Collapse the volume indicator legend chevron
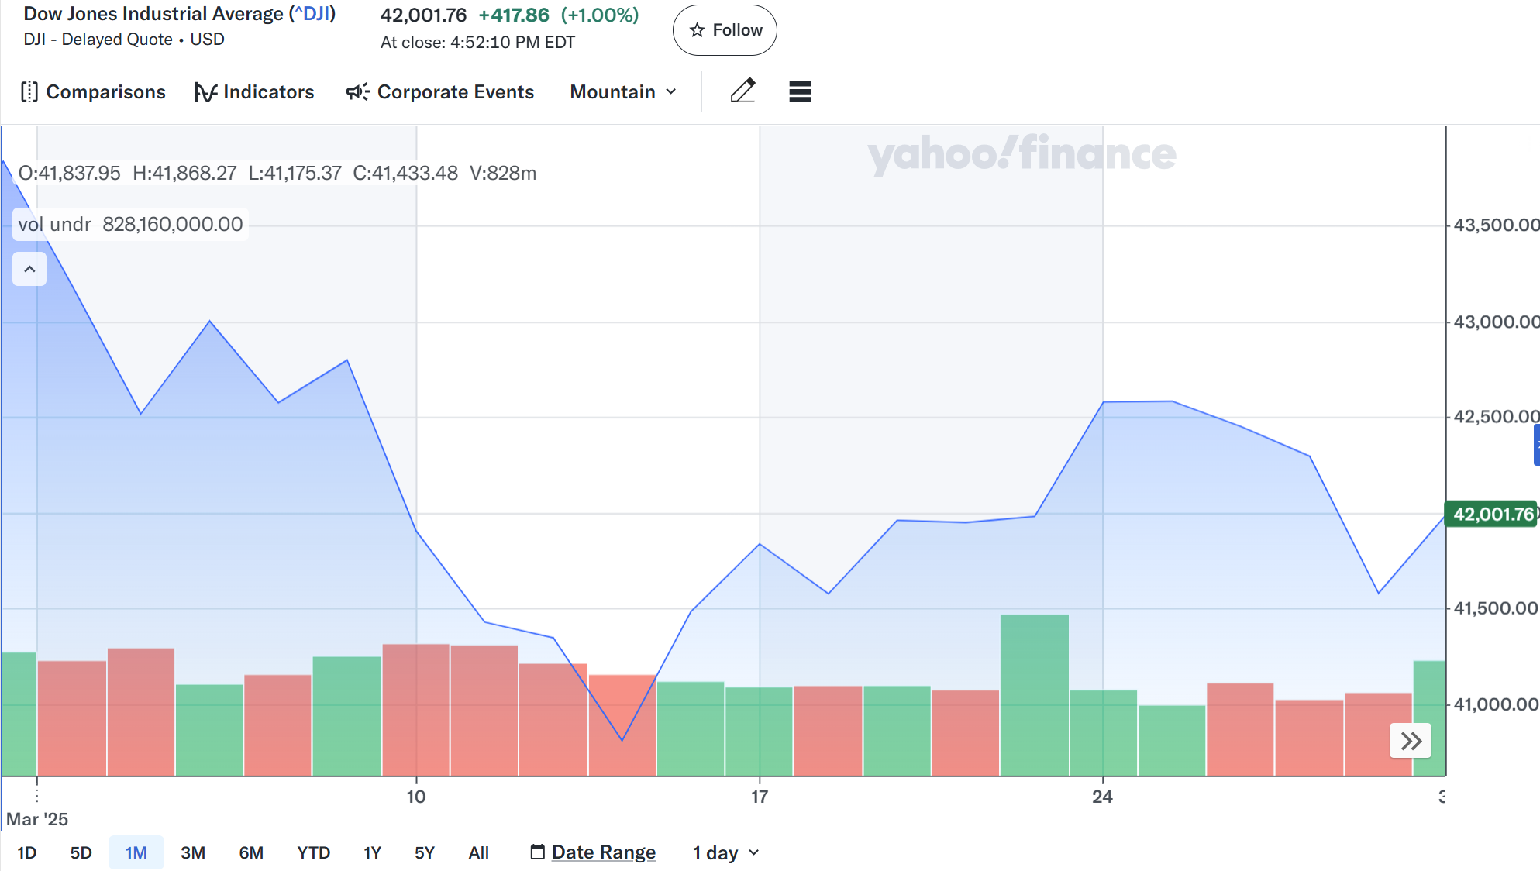The image size is (1540, 871). (x=29, y=269)
